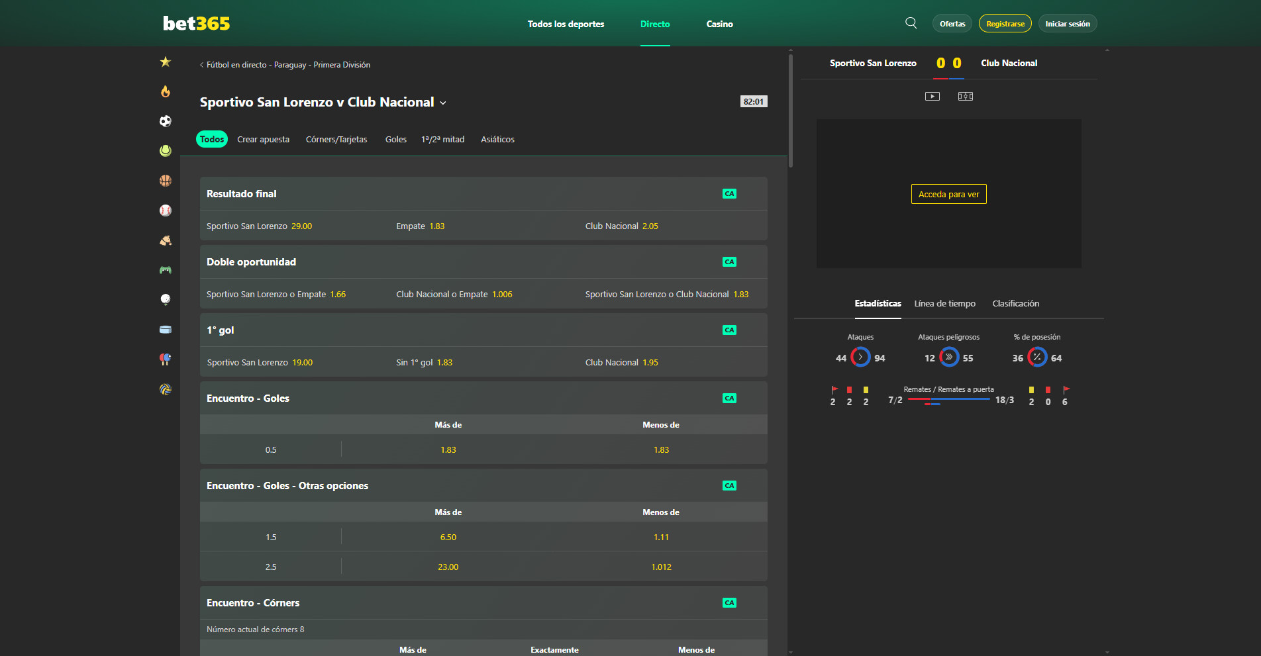Click Acceda para ver in the video panel

949,194
